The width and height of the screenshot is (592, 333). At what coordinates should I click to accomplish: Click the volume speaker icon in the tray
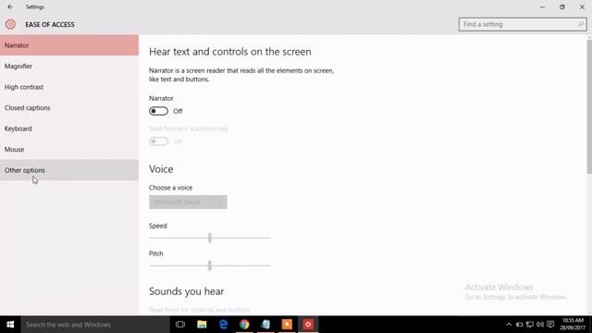click(x=540, y=325)
